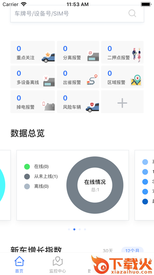Tap the starred car icon on 重点关注
The height and width of the screenshot is (275, 154).
pyautogui.click(x=48, y=57)
